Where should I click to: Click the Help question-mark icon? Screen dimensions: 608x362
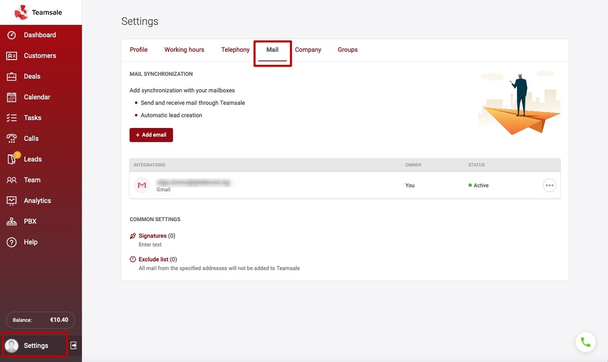pyautogui.click(x=11, y=242)
